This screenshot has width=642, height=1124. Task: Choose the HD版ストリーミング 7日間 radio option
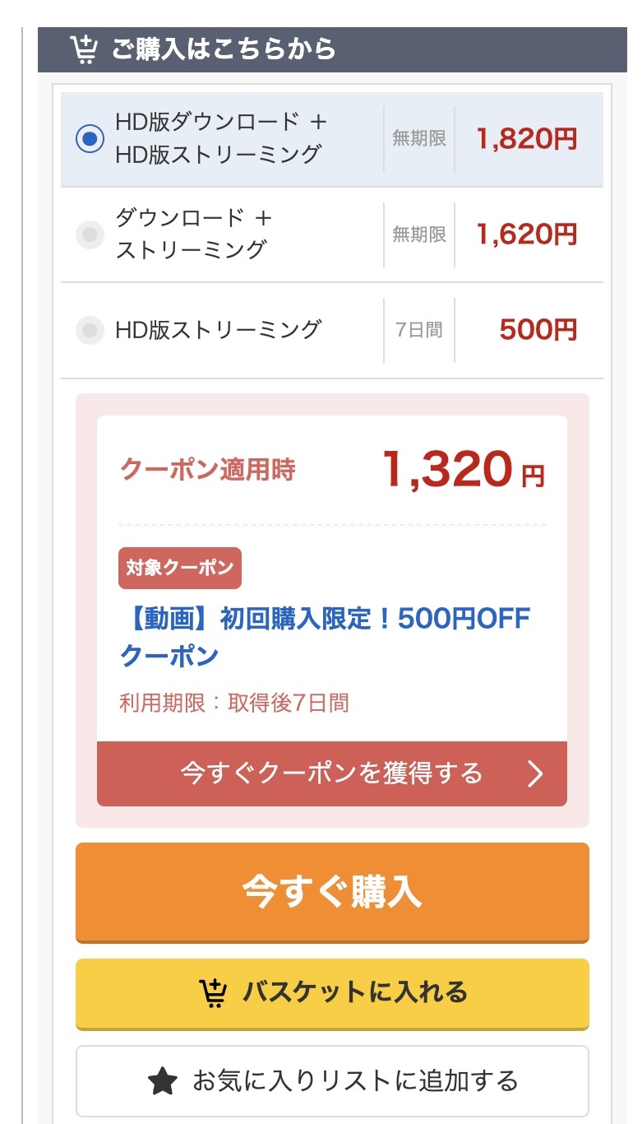point(90,330)
